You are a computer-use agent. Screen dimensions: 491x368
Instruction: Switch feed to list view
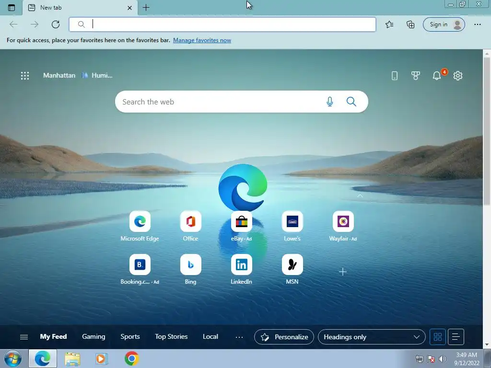coord(456,337)
